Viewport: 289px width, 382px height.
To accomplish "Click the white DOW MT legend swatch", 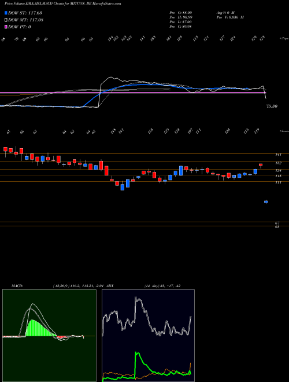I will point(6,20).
